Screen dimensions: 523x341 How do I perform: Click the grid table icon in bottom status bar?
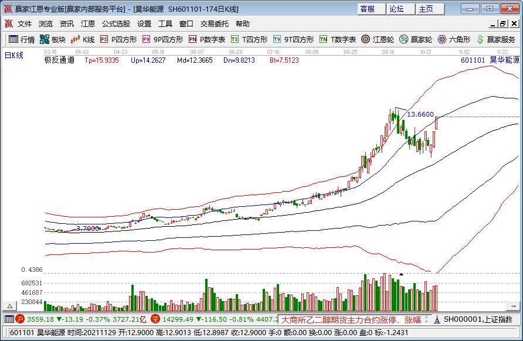click(9, 319)
